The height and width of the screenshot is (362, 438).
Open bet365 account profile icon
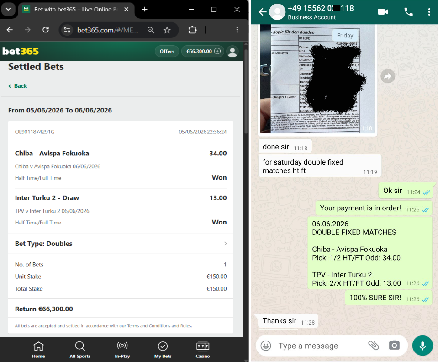(232, 52)
